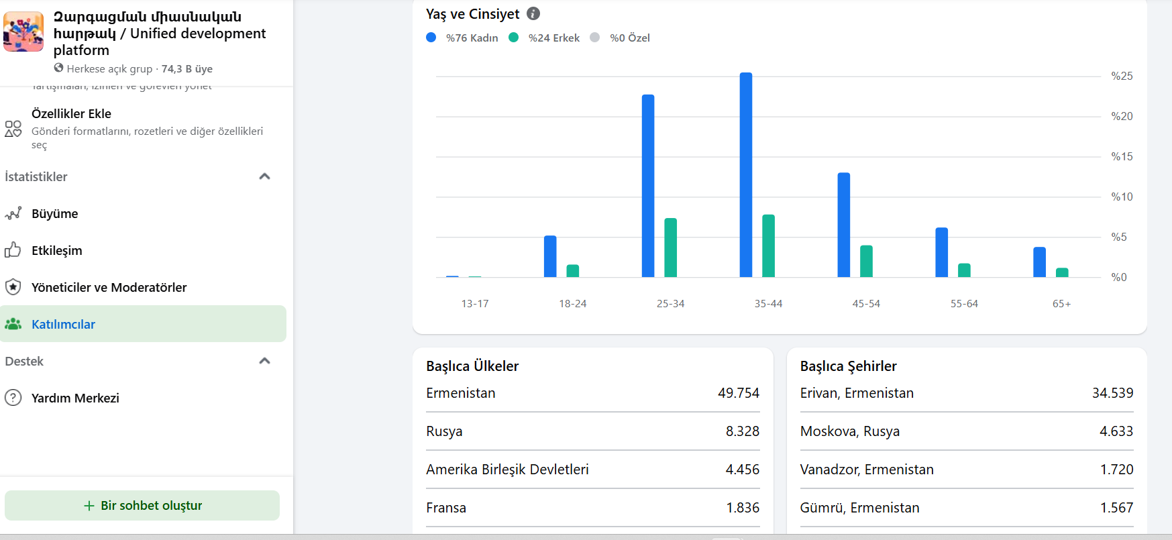This screenshot has height=540, width=1172.
Task: Click Bir sohbet oluştur button
Action: [142, 505]
